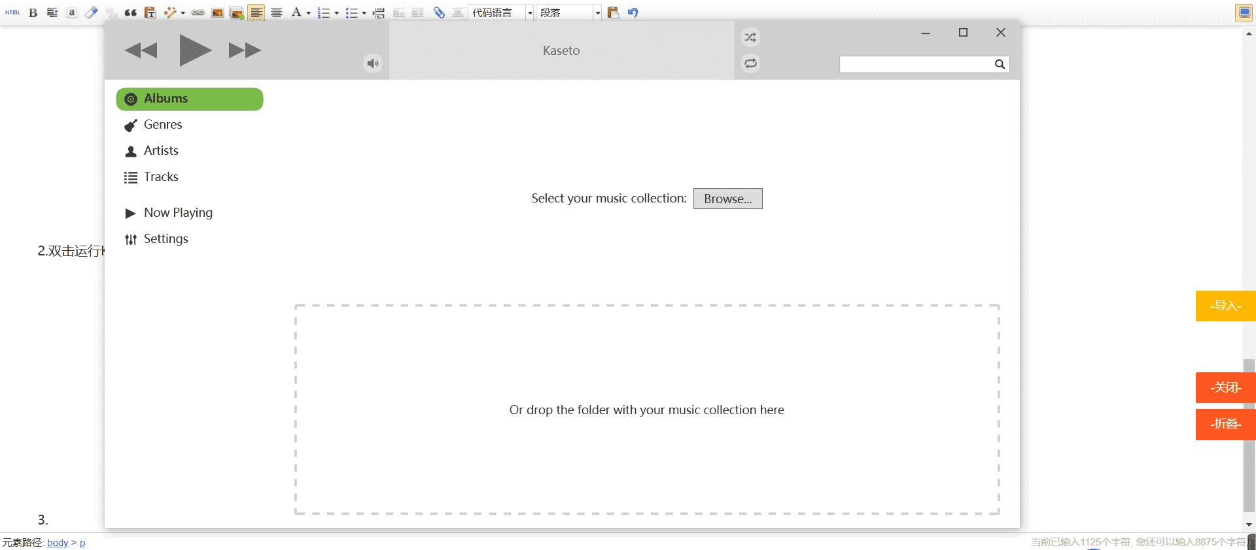Open the 段落 paragraph format dropdown

click(569, 12)
